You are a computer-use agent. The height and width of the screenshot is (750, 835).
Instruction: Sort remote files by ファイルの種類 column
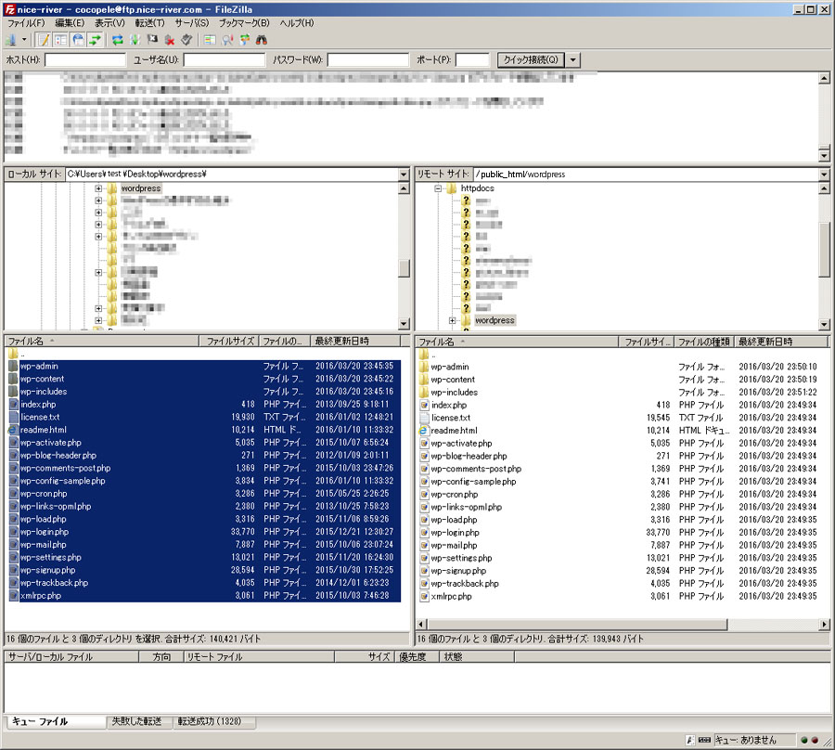tap(704, 342)
